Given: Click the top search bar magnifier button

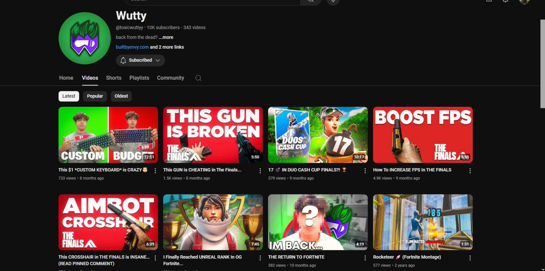Looking at the screenshot, I should pyautogui.click(x=311, y=1).
